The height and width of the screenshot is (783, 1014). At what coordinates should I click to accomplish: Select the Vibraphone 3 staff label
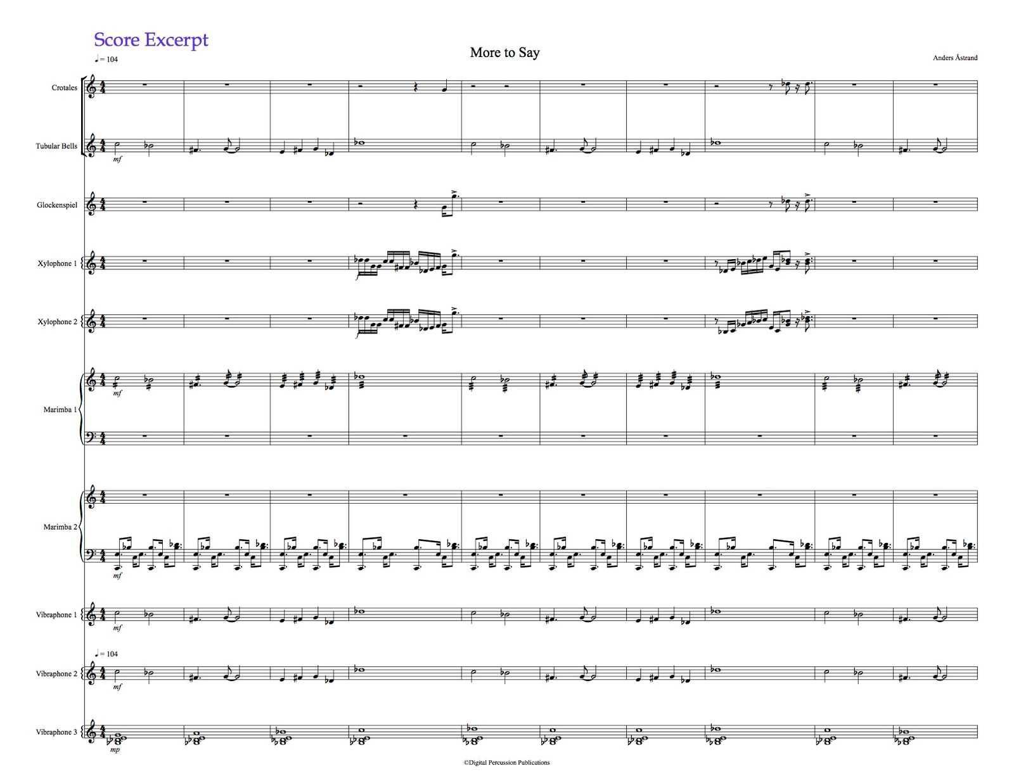(56, 732)
